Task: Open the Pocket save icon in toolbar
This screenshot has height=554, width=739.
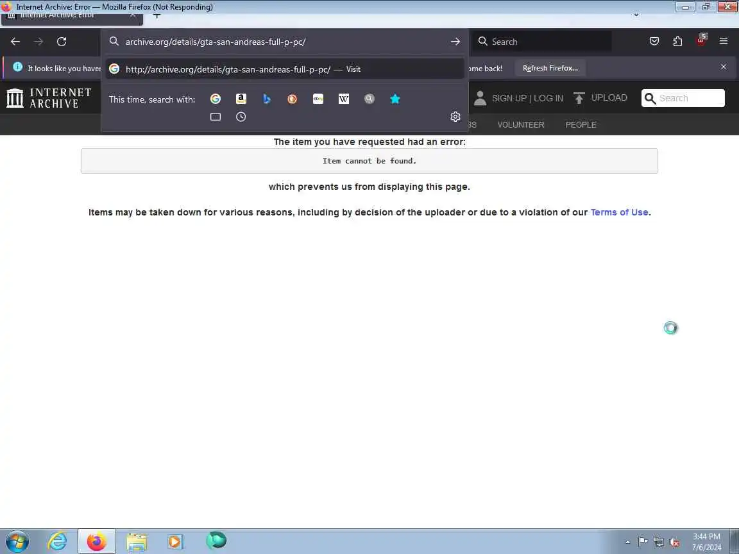Action: point(654,42)
